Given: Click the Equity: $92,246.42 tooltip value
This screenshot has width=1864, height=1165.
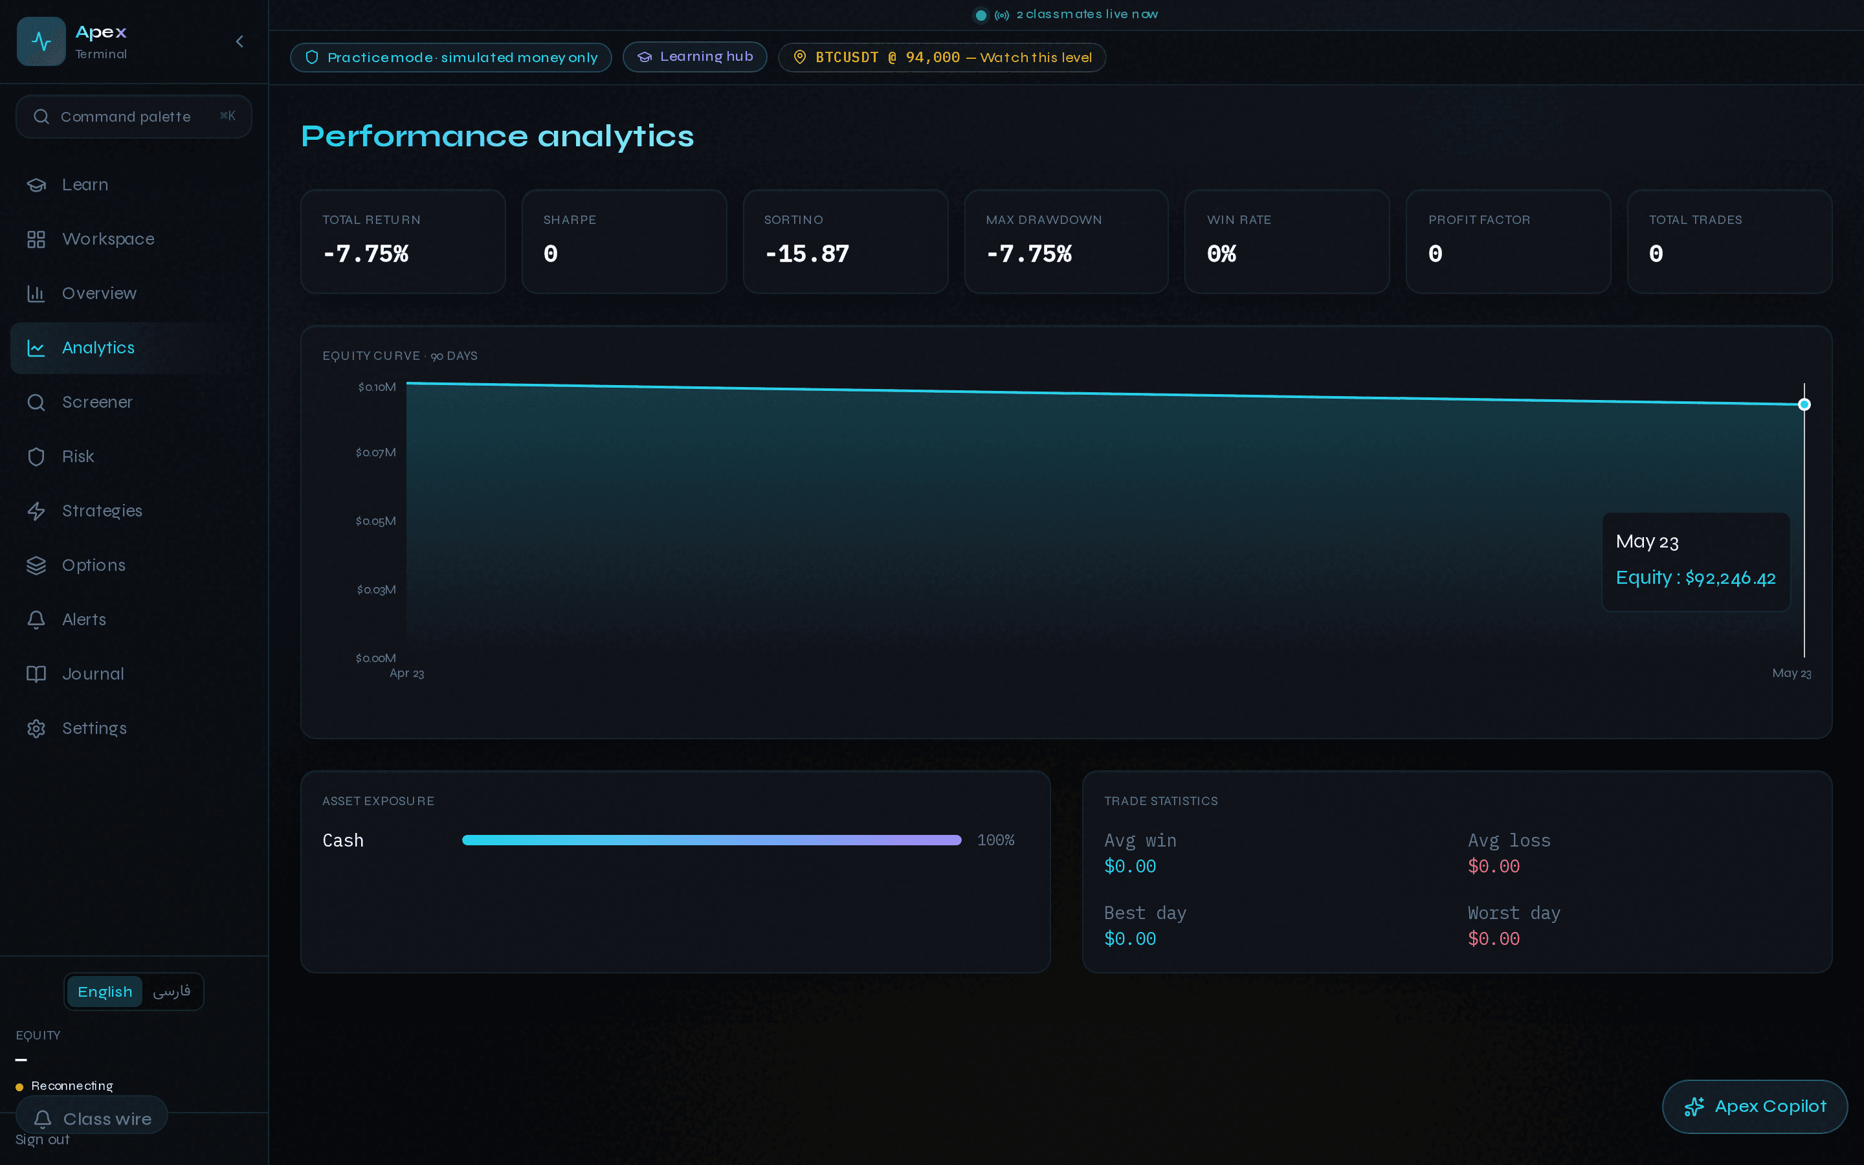Looking at the screenshot, I should pos(1695,578).
